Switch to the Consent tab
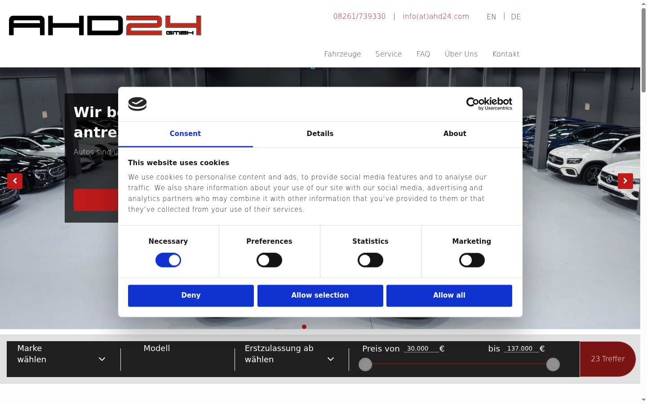The height and width of the screenshot is (404, 647). pos(185,134)
